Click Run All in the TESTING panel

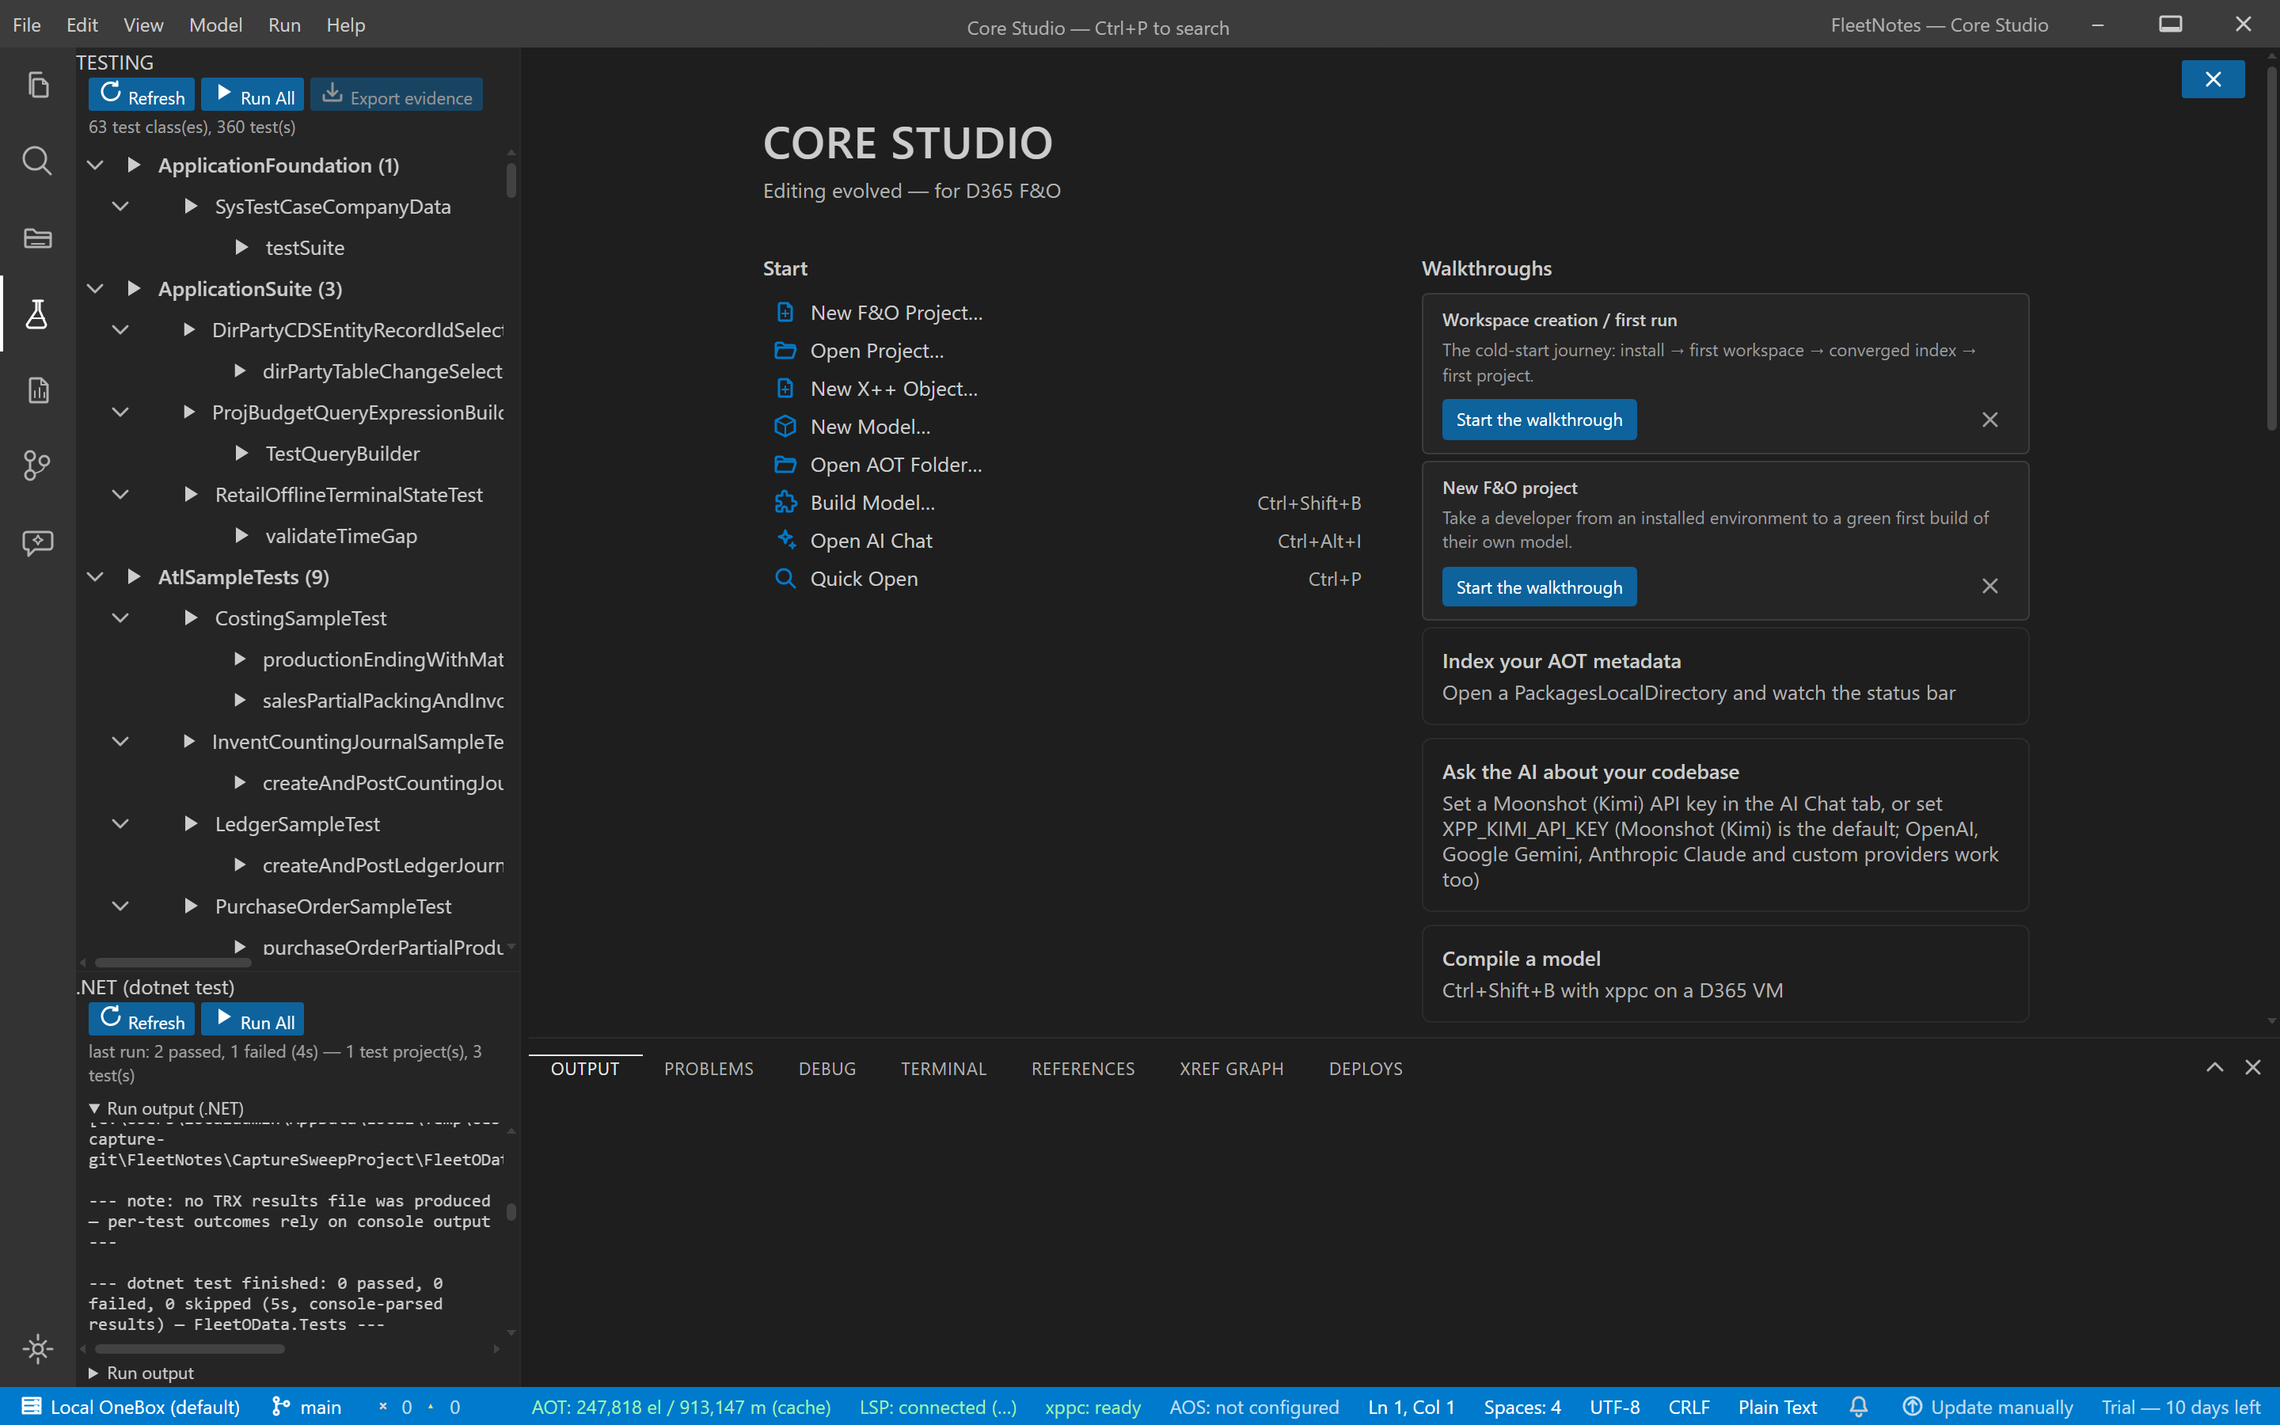coord(253,95)
